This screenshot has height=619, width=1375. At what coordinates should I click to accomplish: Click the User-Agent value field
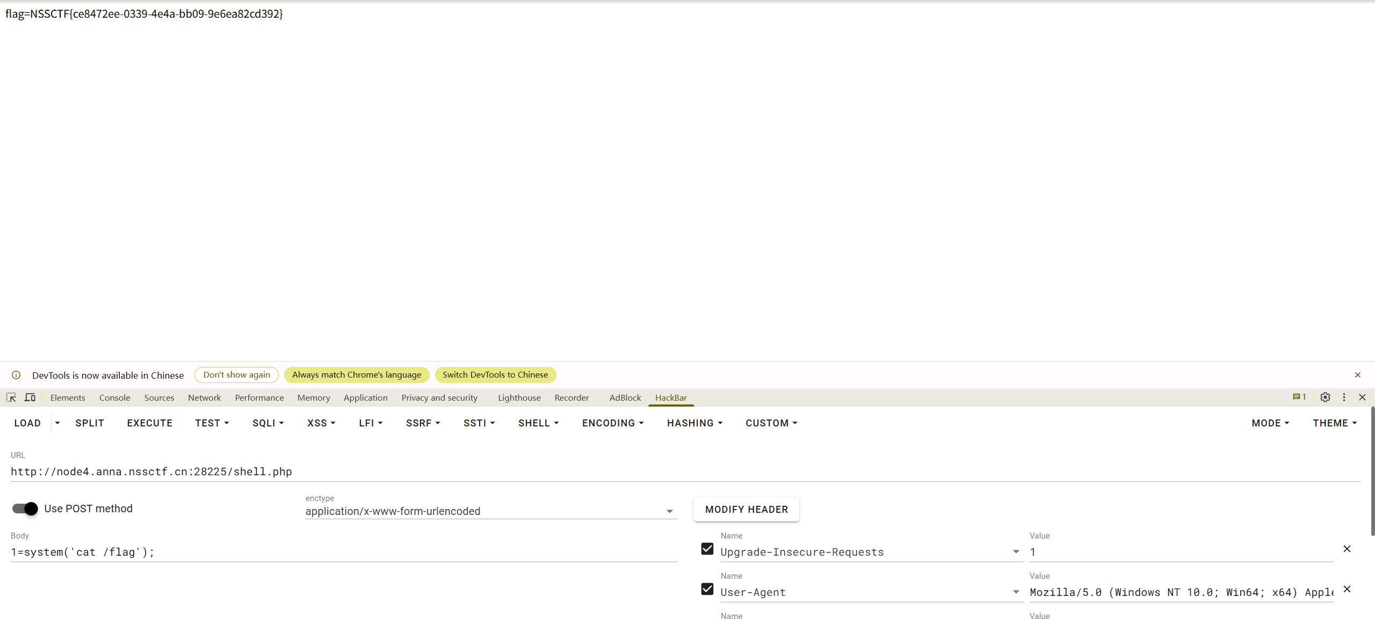1181,592
